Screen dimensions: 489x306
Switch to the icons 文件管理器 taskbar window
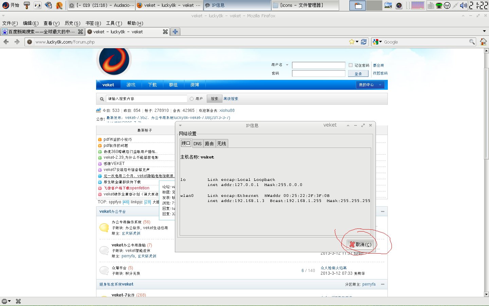click(305, 5)
